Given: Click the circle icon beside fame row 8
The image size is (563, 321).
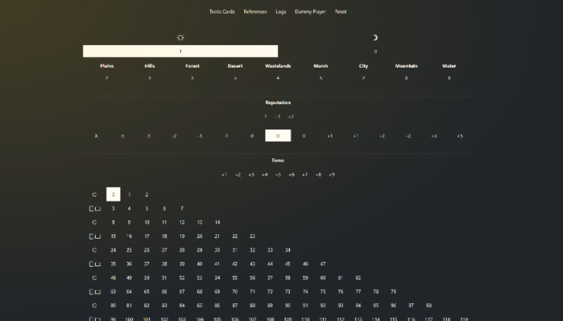Looking at the screenshot, I should [95, 222].
